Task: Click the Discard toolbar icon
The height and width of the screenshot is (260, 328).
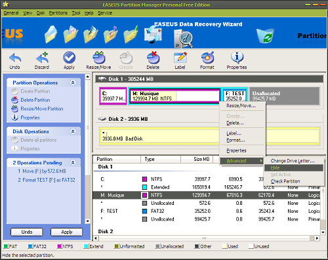Action: point(42,58)
